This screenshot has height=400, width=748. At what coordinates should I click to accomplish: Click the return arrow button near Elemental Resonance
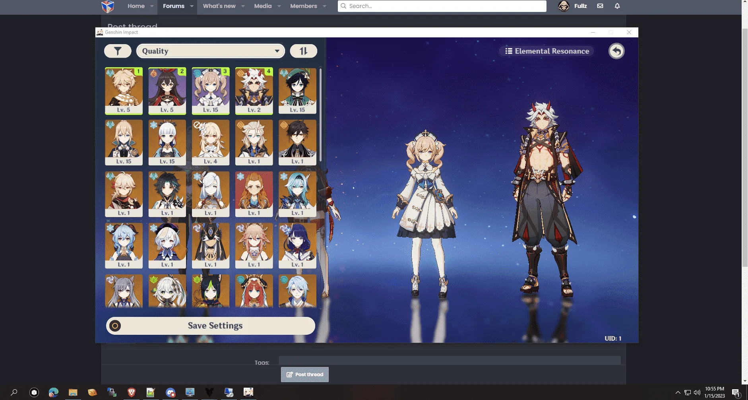pyautogui.click(x=616, y=51)
